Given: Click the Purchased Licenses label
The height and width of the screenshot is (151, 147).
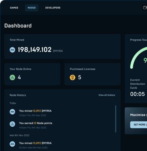Looking at the screenshot, I should [83, 69].
